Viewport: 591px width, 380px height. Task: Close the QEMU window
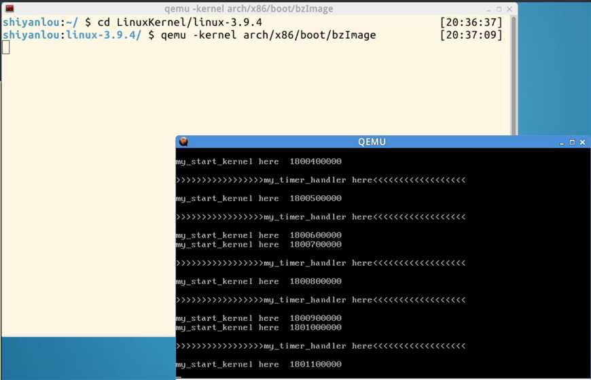(583, 142)
